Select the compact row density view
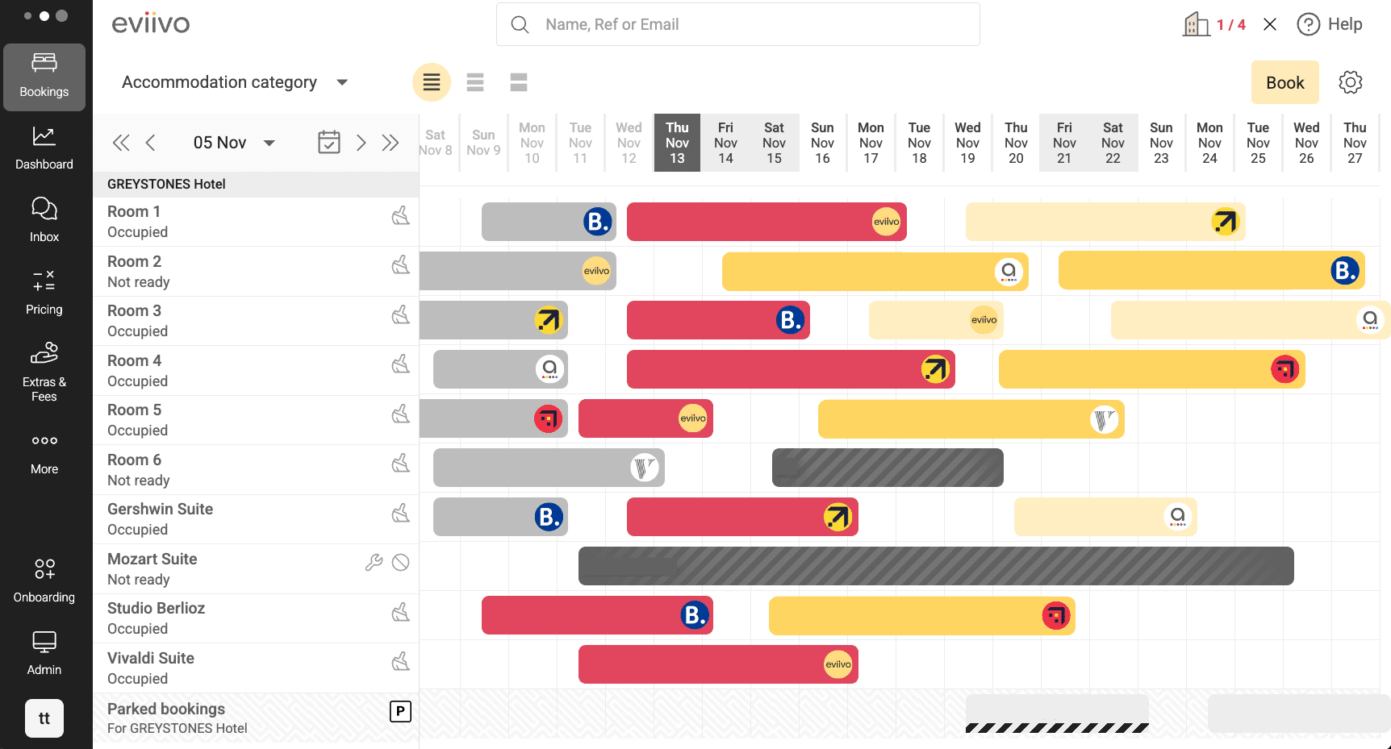The height and width of the screenshot is (749, 1391). [x=432, y=82]
